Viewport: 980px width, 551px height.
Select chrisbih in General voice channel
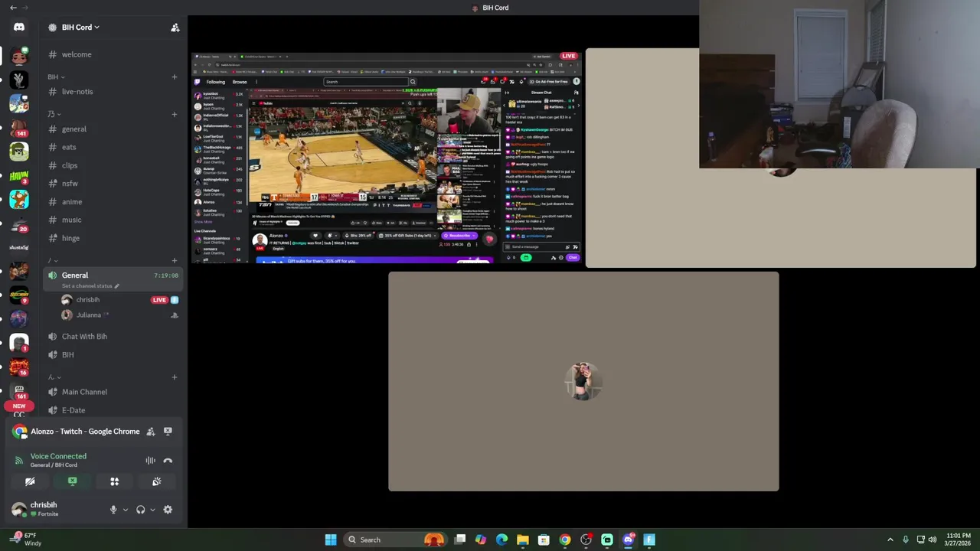(87, 300)
